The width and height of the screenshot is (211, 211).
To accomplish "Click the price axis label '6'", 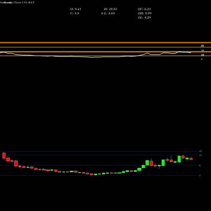I will [200, 165].
